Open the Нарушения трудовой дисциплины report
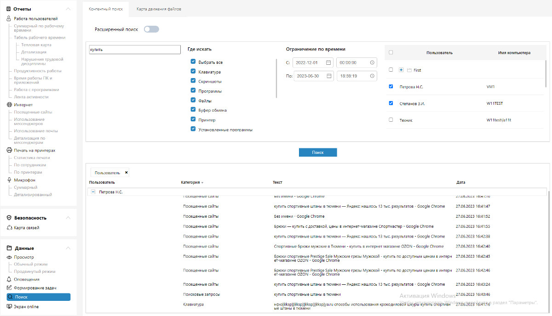Viewport: 552px width, 316px height. (x=42, y=62)
